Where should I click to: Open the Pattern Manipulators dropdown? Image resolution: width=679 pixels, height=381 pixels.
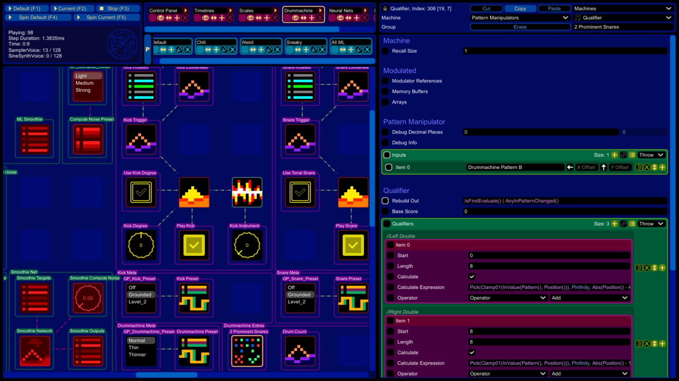[x=520, y=18]
